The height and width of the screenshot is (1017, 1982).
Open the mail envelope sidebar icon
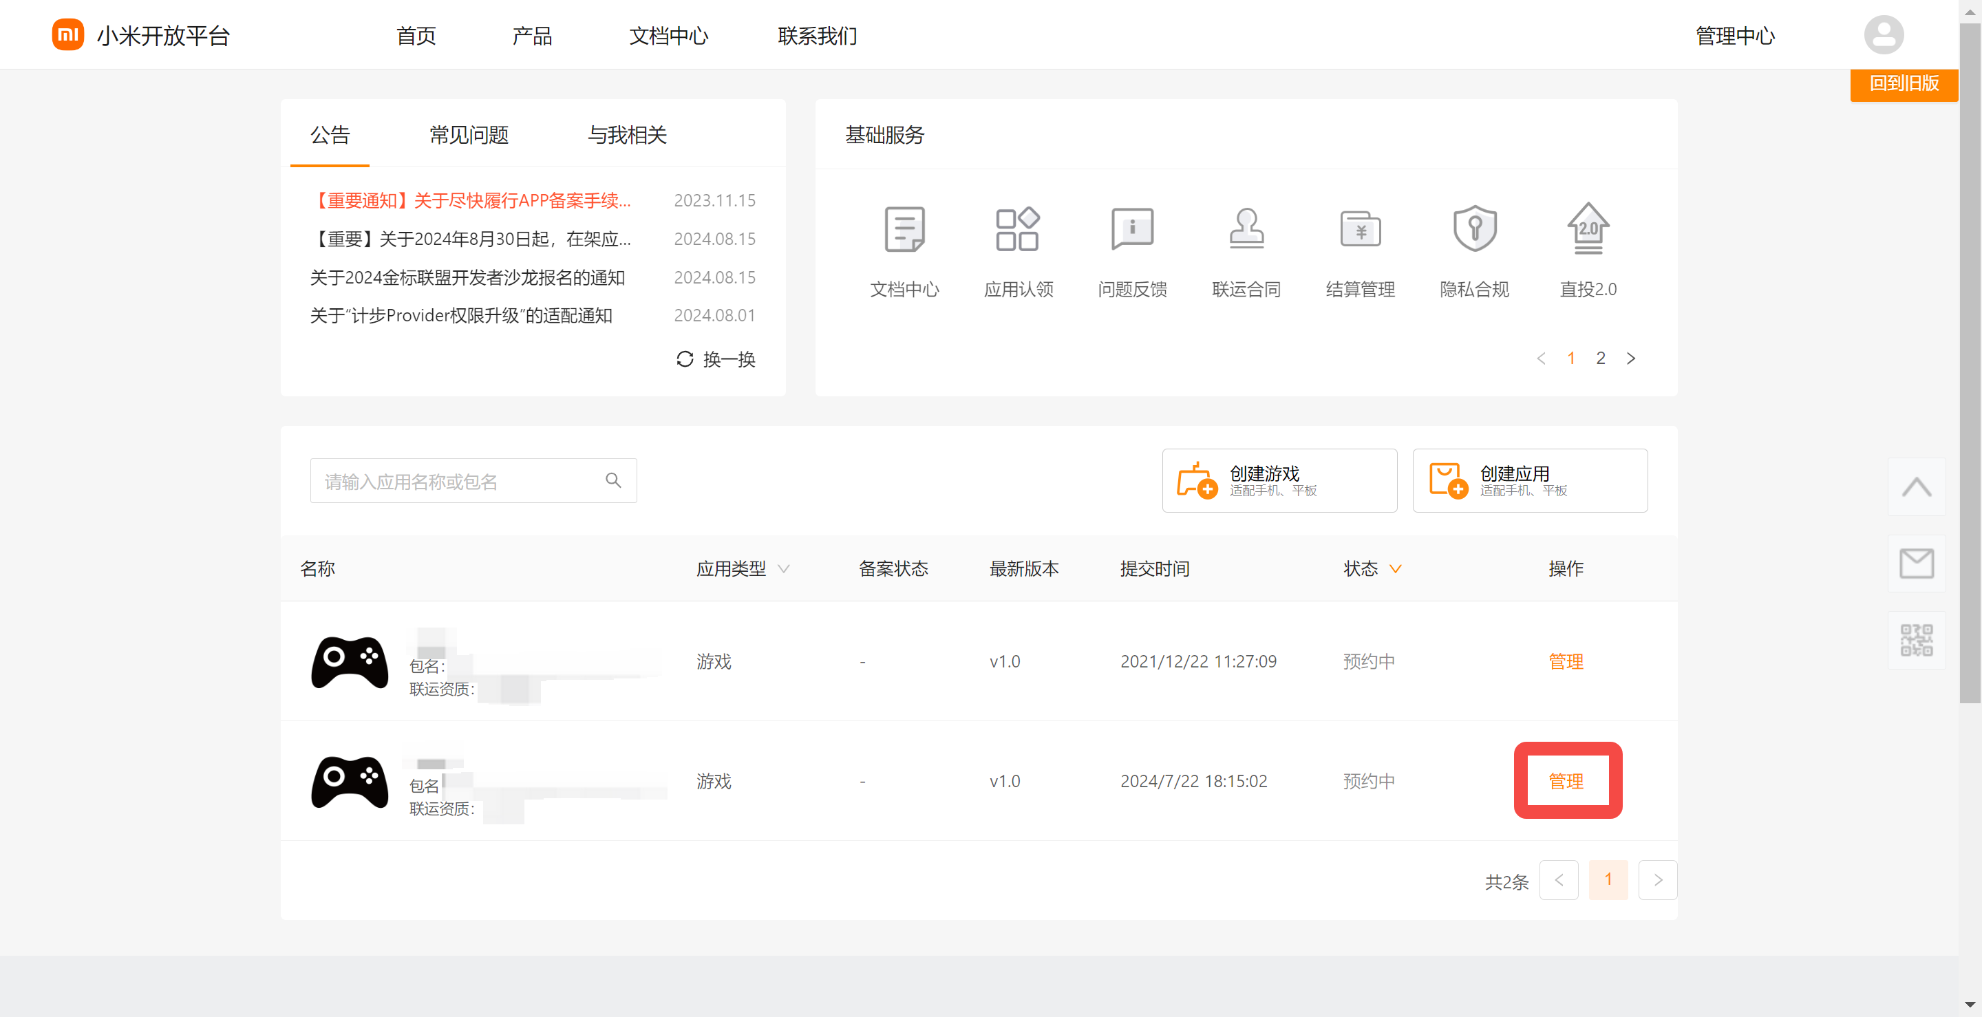tap(1916, 563)
